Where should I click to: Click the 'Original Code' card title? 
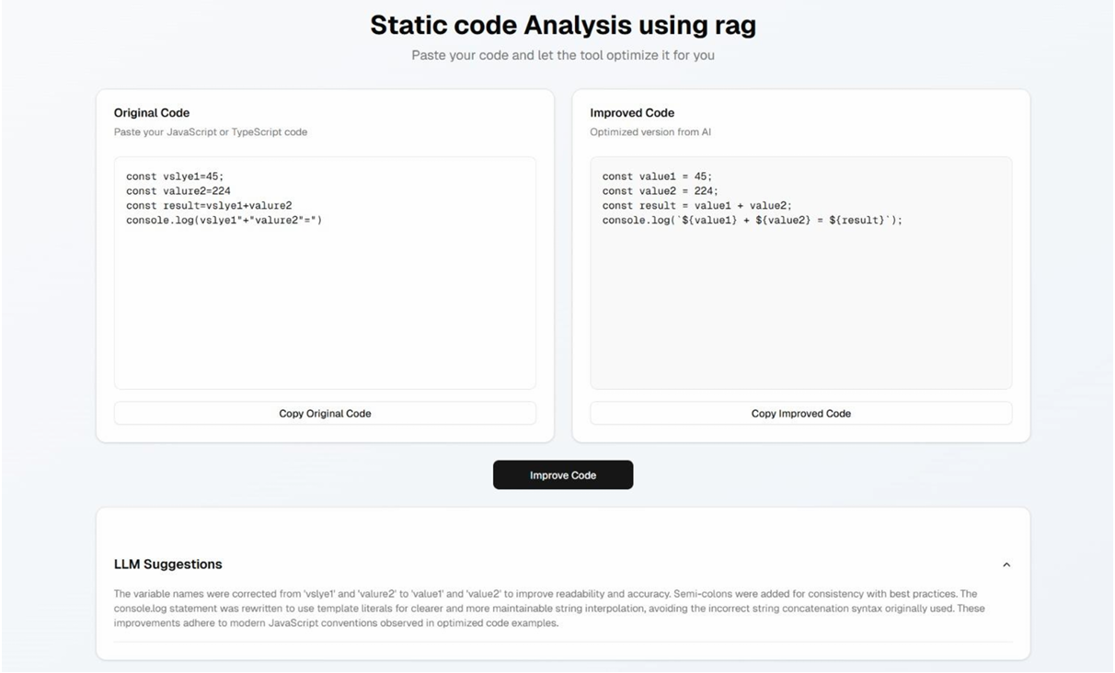[x=152, y=113]
